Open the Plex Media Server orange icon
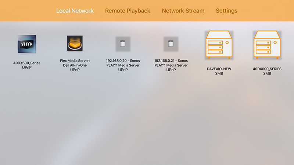 coord(75,43)
